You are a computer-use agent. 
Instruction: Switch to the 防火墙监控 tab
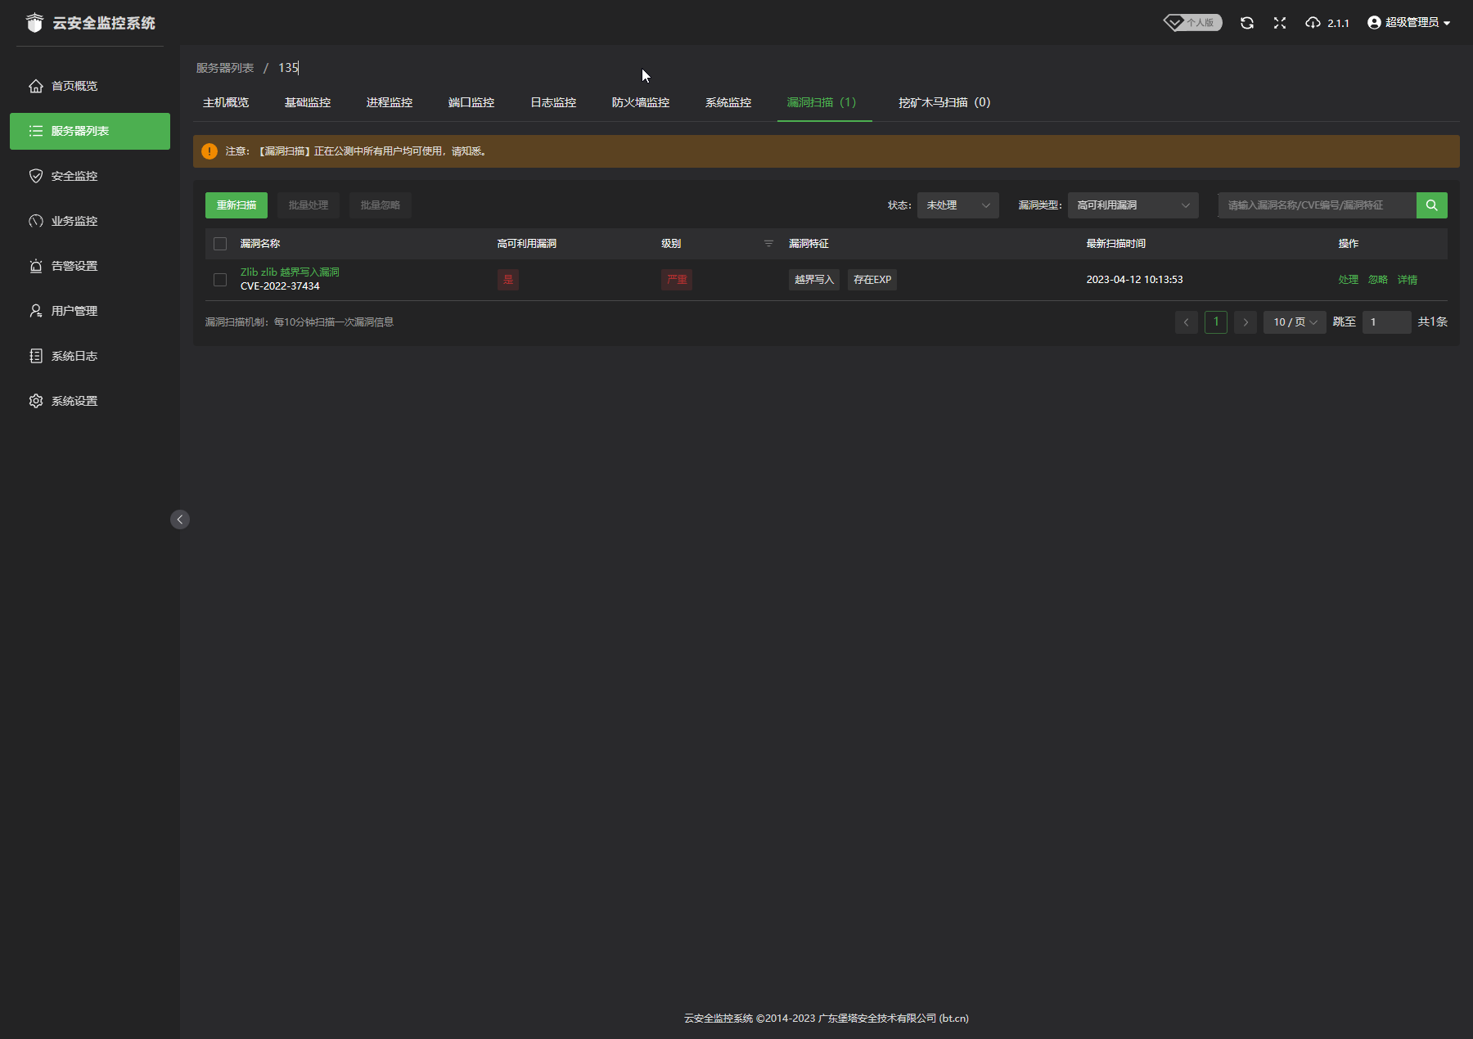(640, 102)
